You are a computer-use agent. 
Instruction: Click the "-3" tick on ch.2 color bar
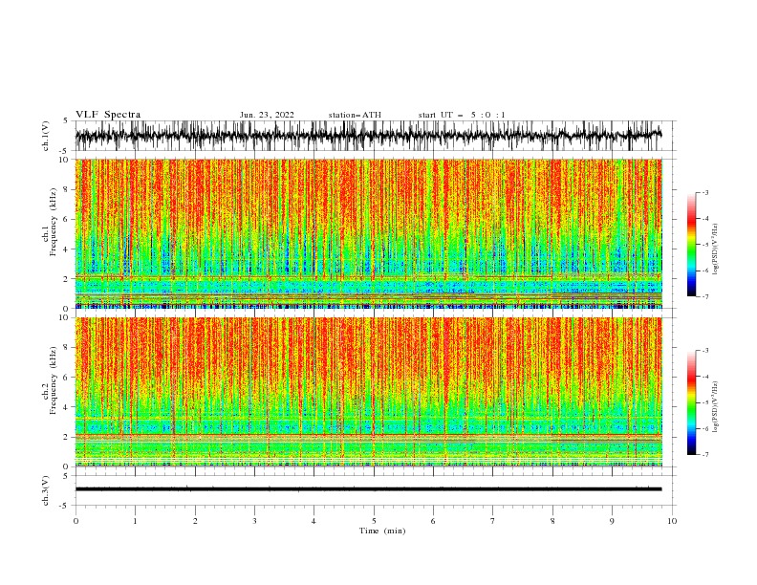pos(705,351)
